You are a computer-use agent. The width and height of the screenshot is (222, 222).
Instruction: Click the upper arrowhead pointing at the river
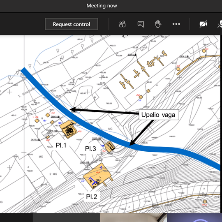73,110
